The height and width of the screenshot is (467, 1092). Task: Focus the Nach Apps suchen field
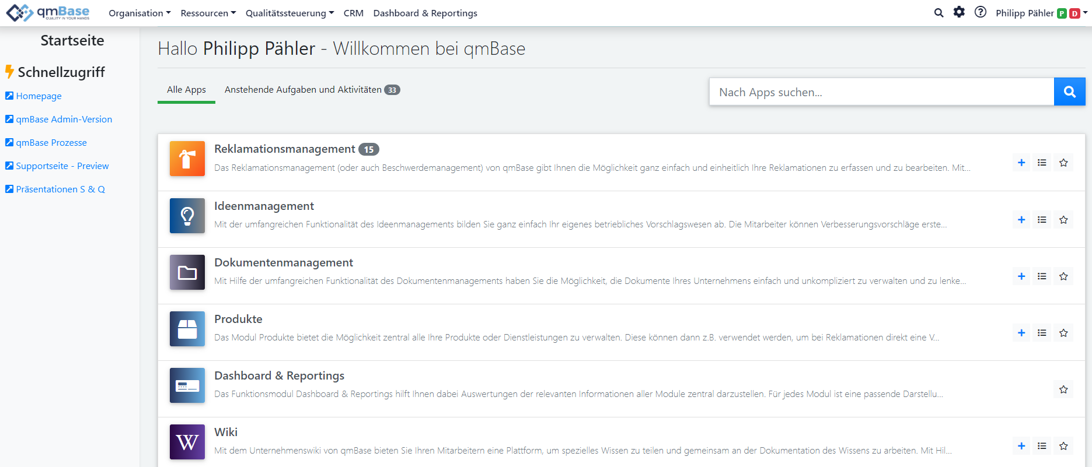pyautogui.click(x=882, y=92)
